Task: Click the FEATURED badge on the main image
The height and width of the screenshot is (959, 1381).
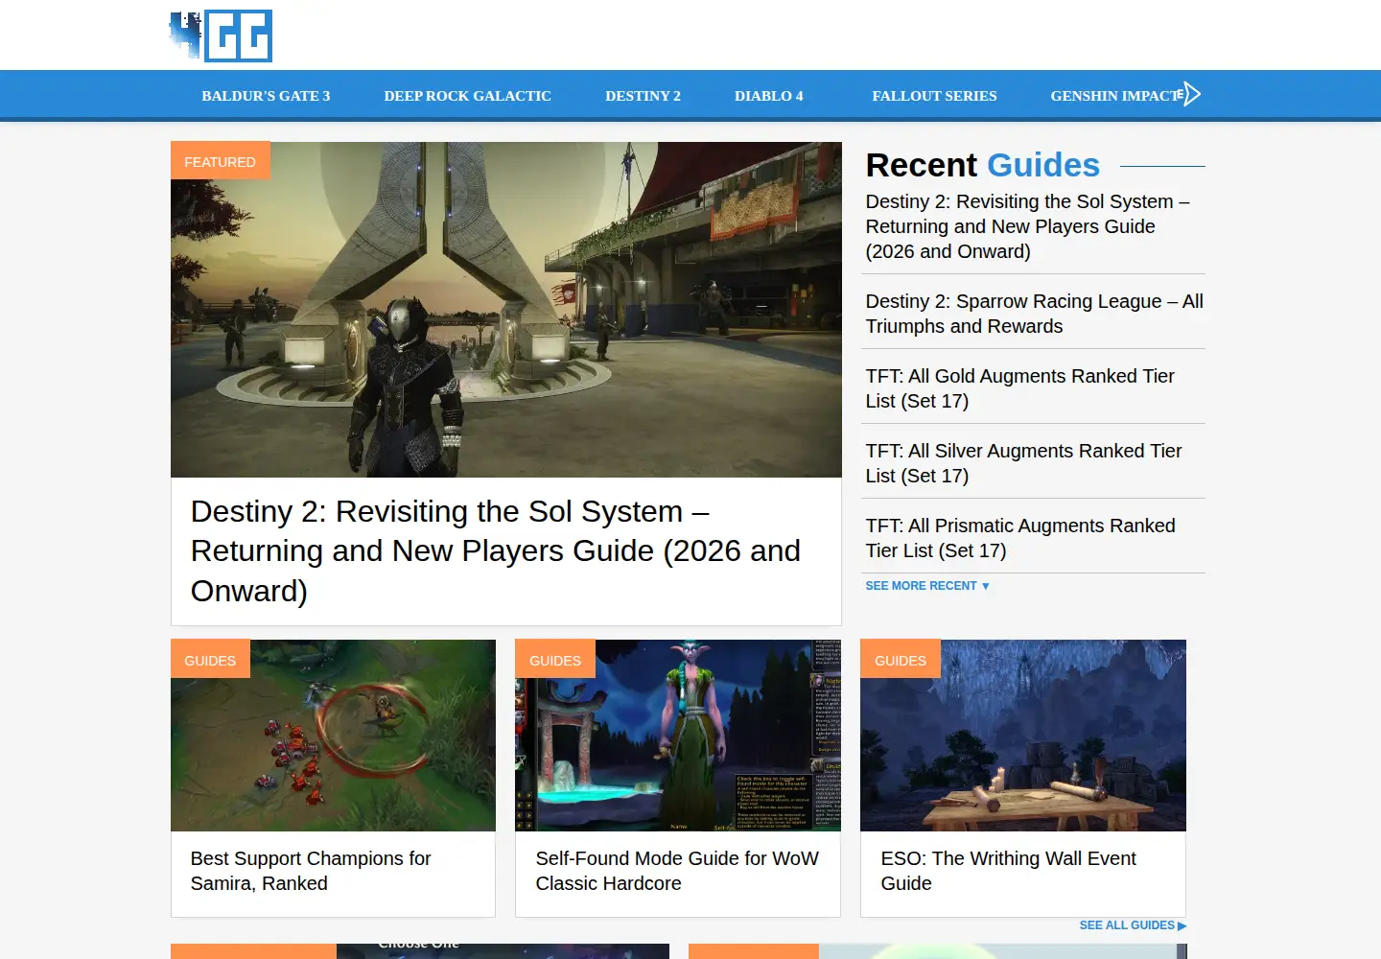Action: [x=221, y=161]
